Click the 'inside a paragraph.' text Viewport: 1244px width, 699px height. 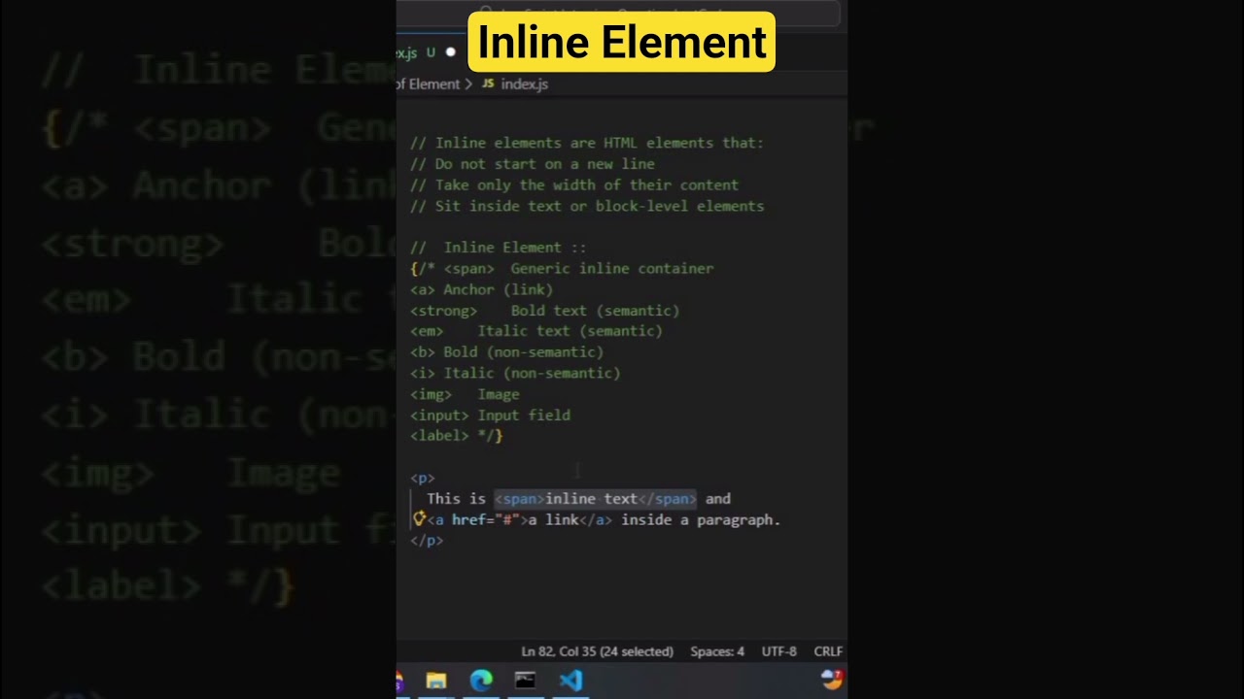click(701, 520)
